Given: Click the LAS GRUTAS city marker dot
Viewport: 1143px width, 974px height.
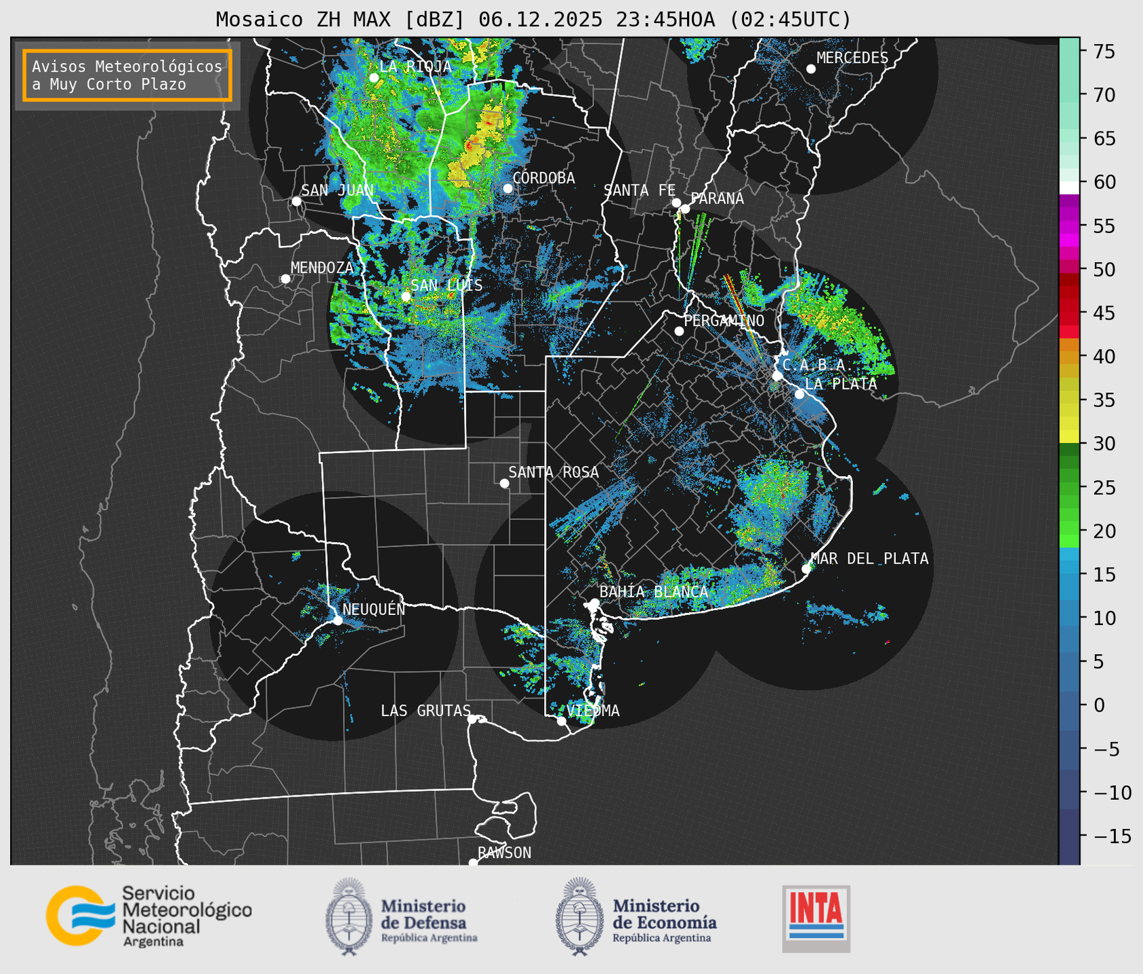Looking at the screenshot, I should pyautogui.click(x=472, y=719).
